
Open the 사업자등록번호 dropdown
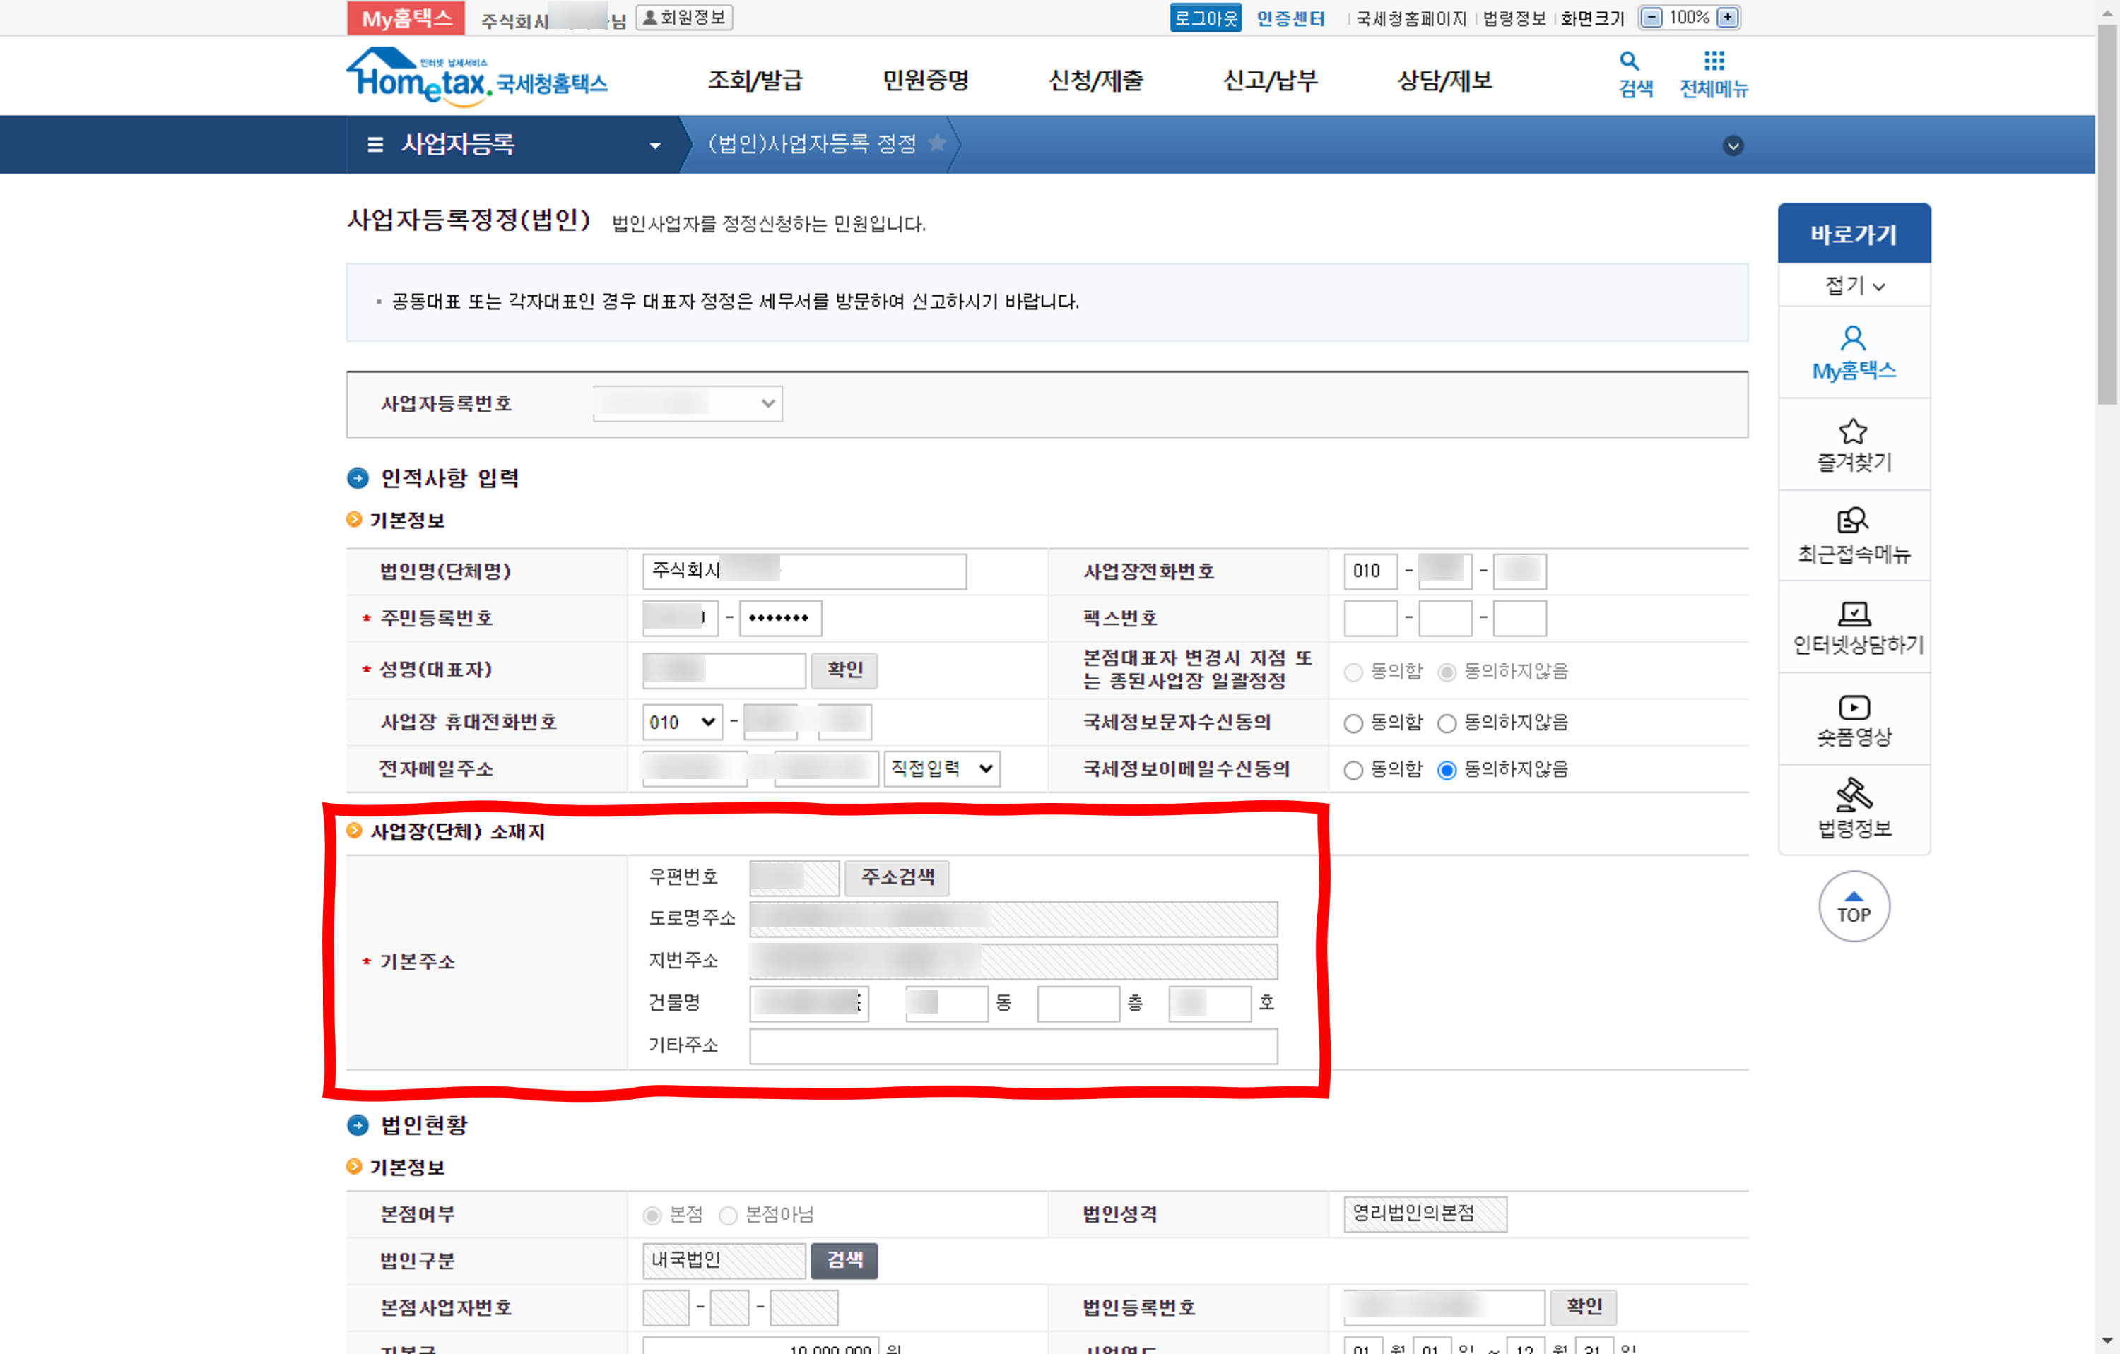[688, 404]
